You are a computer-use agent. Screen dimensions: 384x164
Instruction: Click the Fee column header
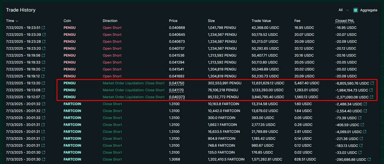click(297, 21)
